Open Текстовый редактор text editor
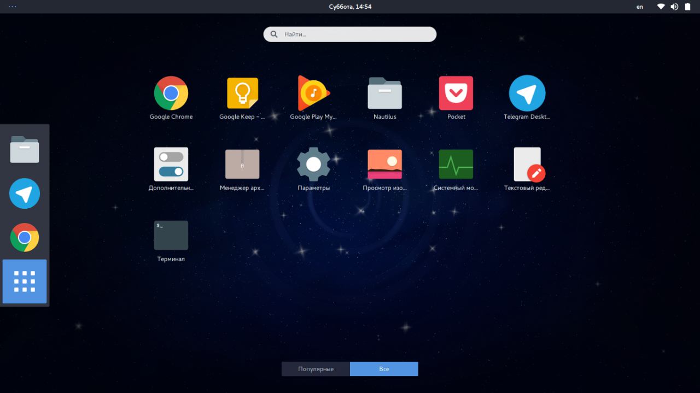700x393 pixels. pos(529,164)
